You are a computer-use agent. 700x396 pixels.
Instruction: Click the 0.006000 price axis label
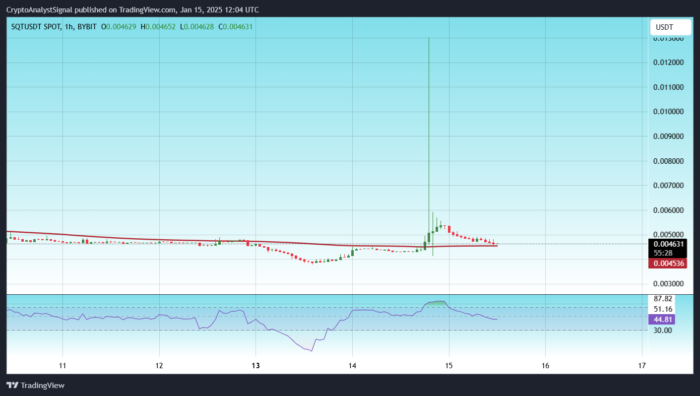(669, 210)
